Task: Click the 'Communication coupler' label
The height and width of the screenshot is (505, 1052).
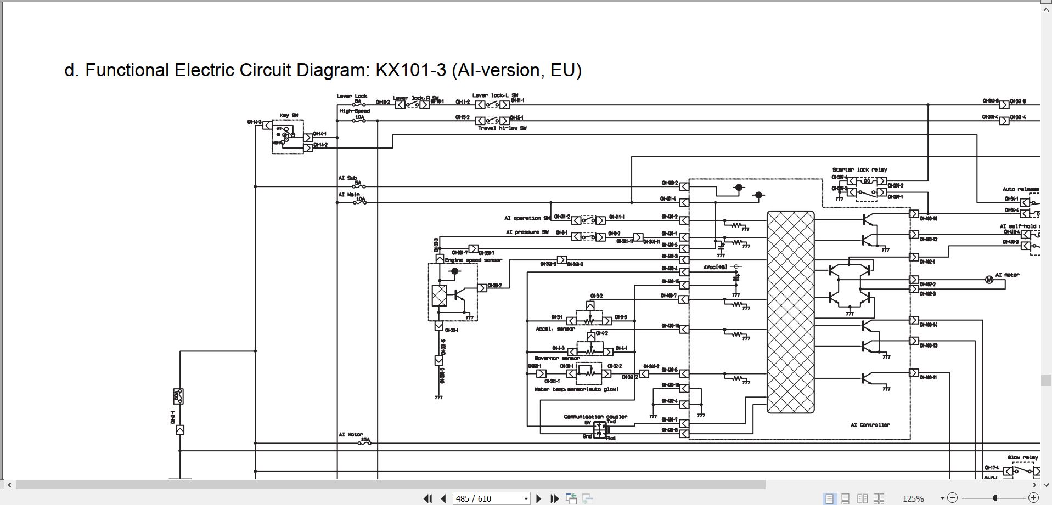Action: (x=595, y=417)
